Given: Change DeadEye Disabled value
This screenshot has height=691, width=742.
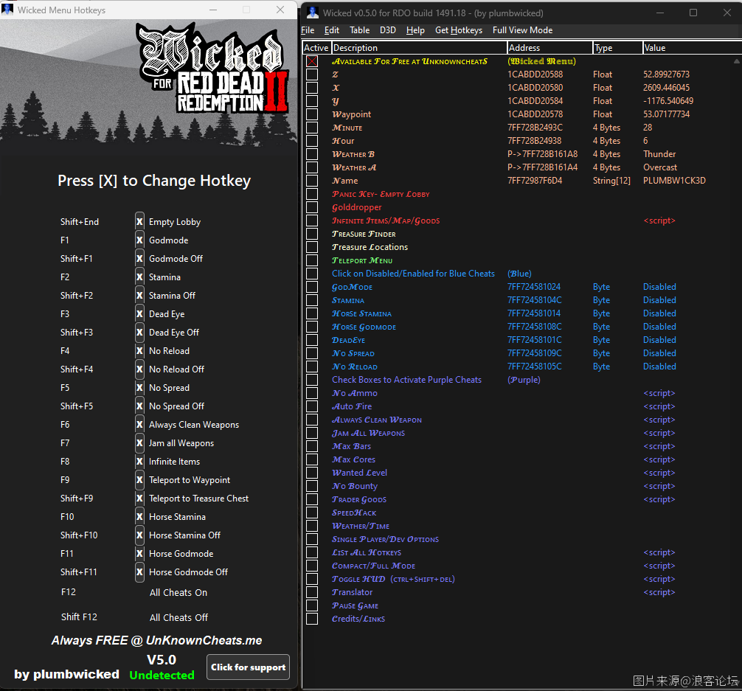Looking at the screenshot, I should (659, 340).
